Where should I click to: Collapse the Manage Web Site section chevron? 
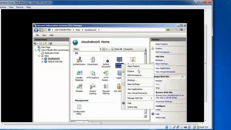pyautogui.click(x=182, y=77)
